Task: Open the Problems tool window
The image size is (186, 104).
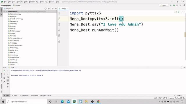Action: [x=24, y=96]
